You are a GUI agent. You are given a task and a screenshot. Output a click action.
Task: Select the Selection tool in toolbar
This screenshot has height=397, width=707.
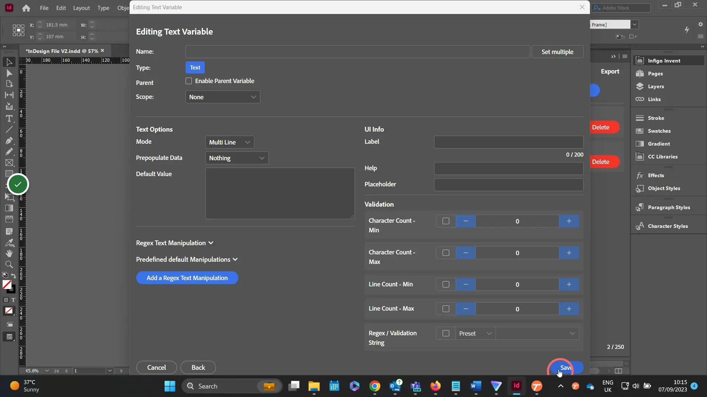9,62
